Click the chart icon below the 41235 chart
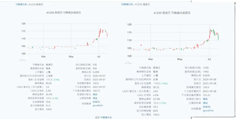The width and height of the screenshot is (236, 119). pyautogui.click(x=128, y=62)
